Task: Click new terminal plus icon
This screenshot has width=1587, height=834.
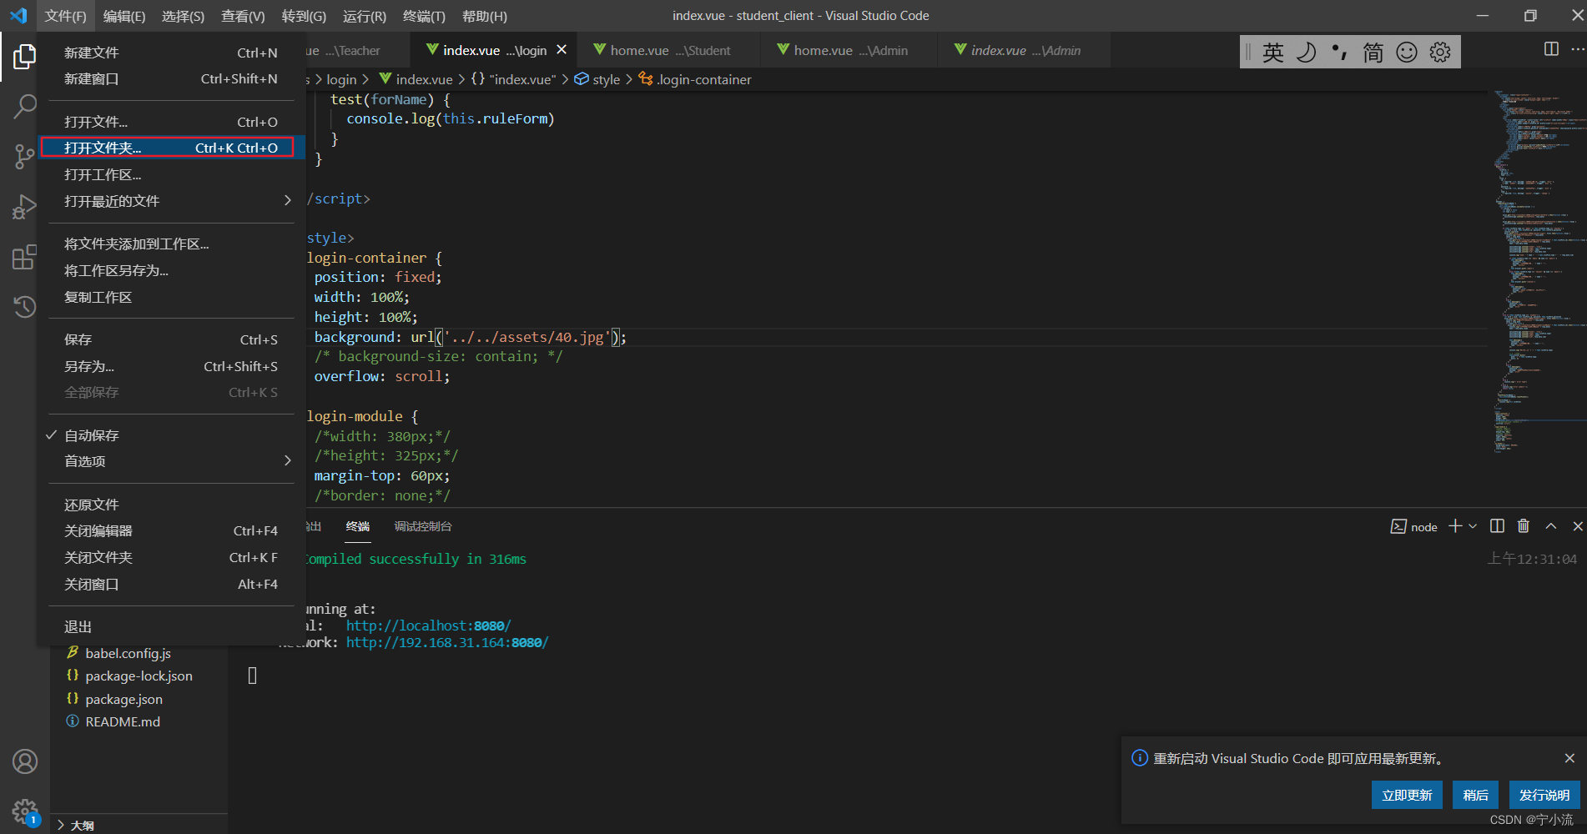Action: 1455,526
